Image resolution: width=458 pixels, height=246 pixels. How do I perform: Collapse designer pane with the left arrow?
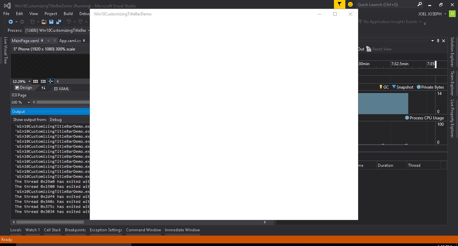pyautogui.click(x=58, y=81)
